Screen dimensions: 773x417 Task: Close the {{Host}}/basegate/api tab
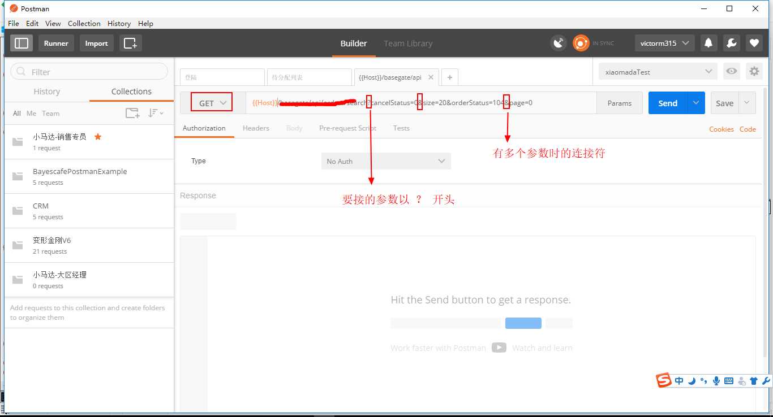point(431,77)
